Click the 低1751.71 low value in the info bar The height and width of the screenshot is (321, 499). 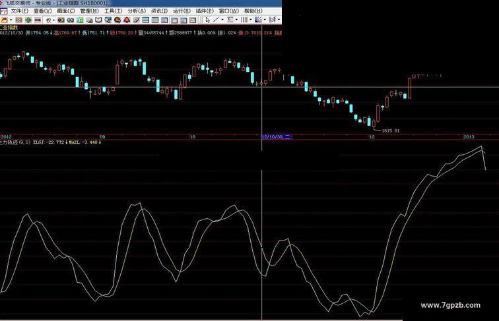coord(96,33)
